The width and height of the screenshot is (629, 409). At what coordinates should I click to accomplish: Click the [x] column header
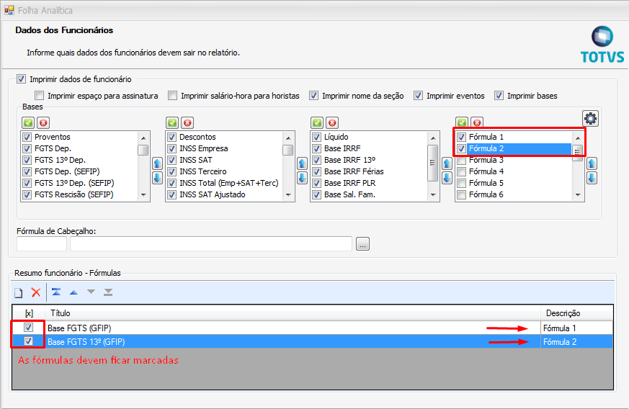[x=29, y=313]
